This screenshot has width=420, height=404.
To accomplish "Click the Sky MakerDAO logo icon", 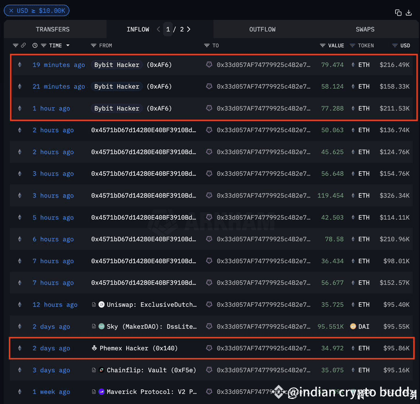I will (101, 327).
